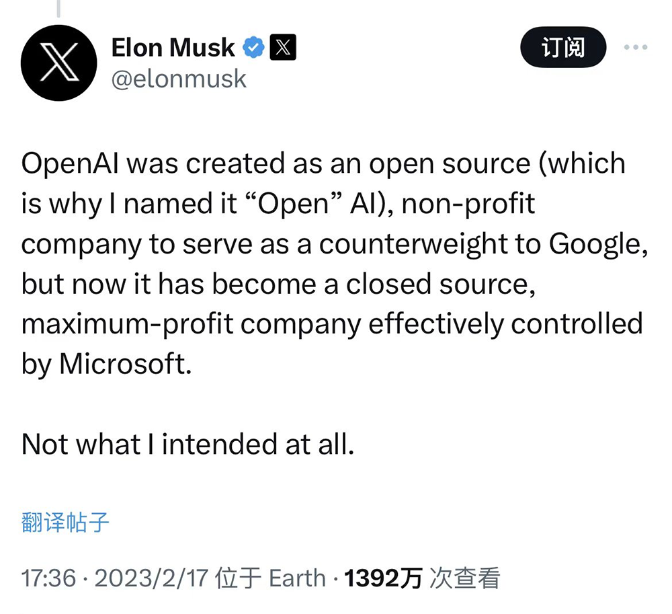Click the 翻译帖子 translate post link

(65, 523)
